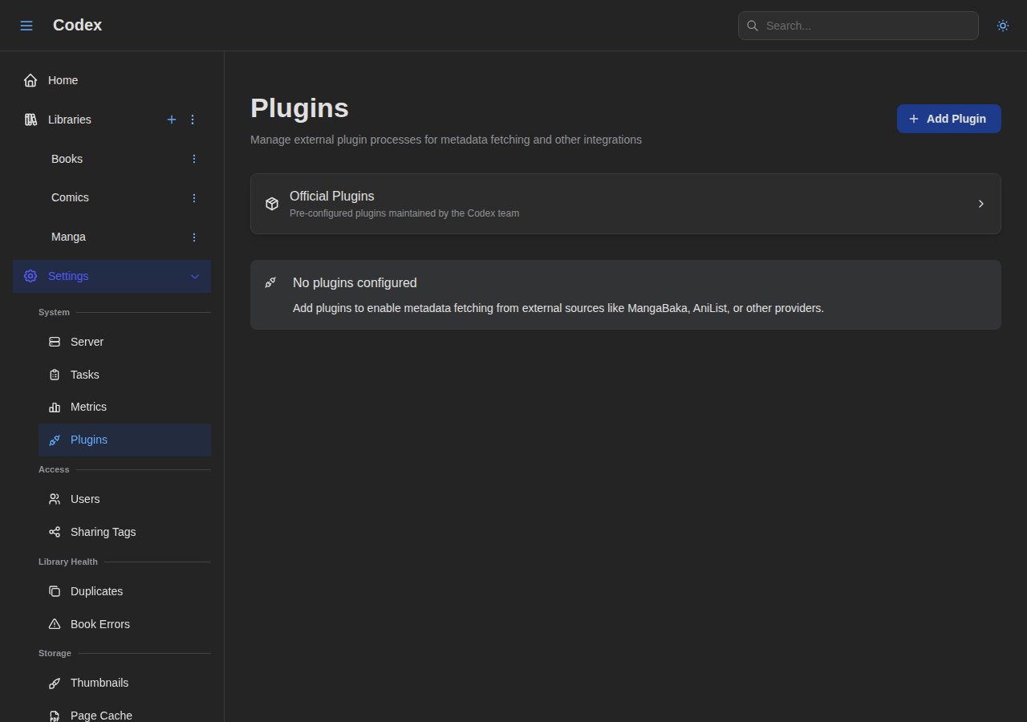
Task: Toggle the light theme sun icon
Action: click(1002, 25)
